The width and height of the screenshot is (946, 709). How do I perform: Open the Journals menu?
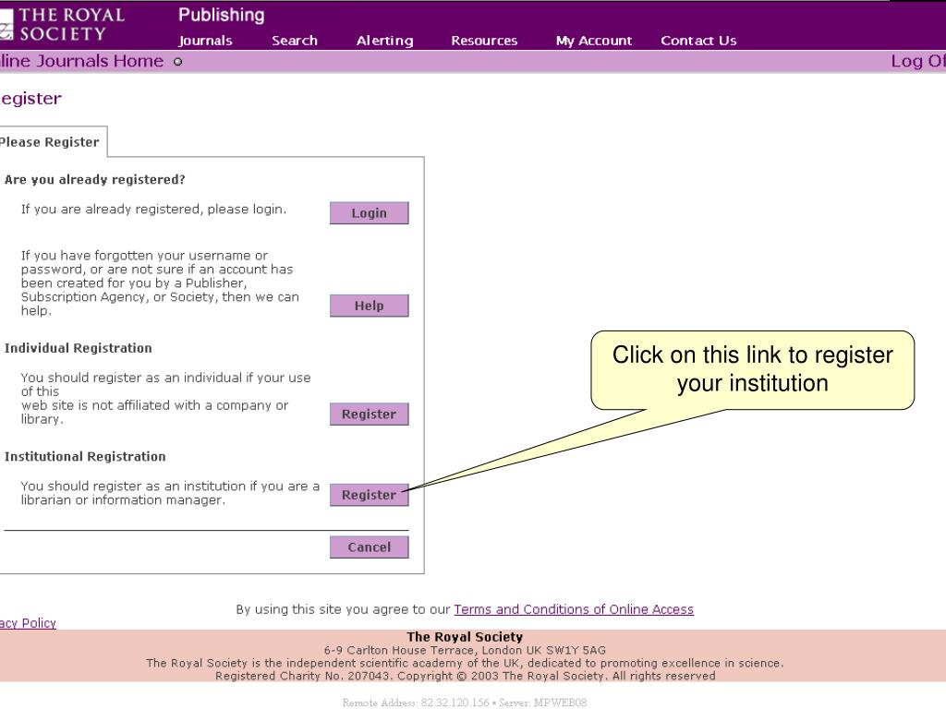pyautogui.click(x=205, y=41)
